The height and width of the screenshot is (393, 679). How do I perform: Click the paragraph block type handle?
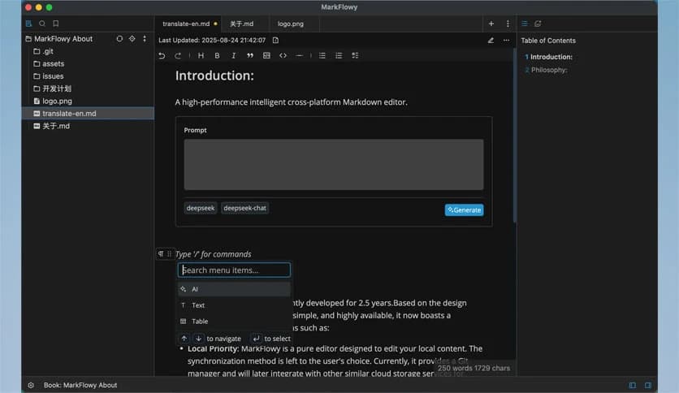click(161, 254)
